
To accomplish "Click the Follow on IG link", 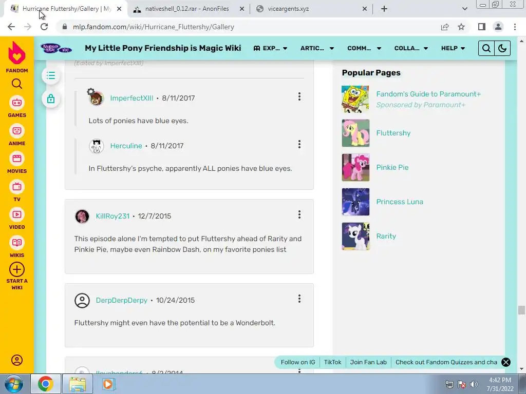I will tap(298, 362).
